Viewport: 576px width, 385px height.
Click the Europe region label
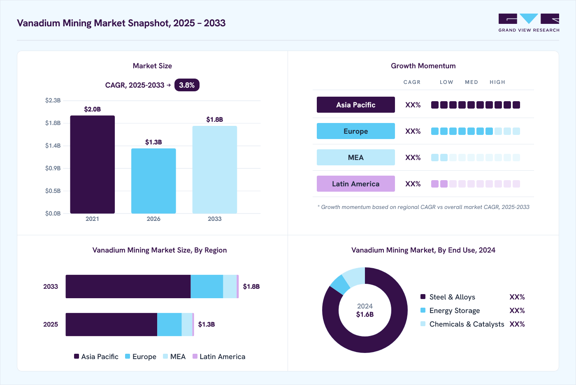click(x=356, y=131)
